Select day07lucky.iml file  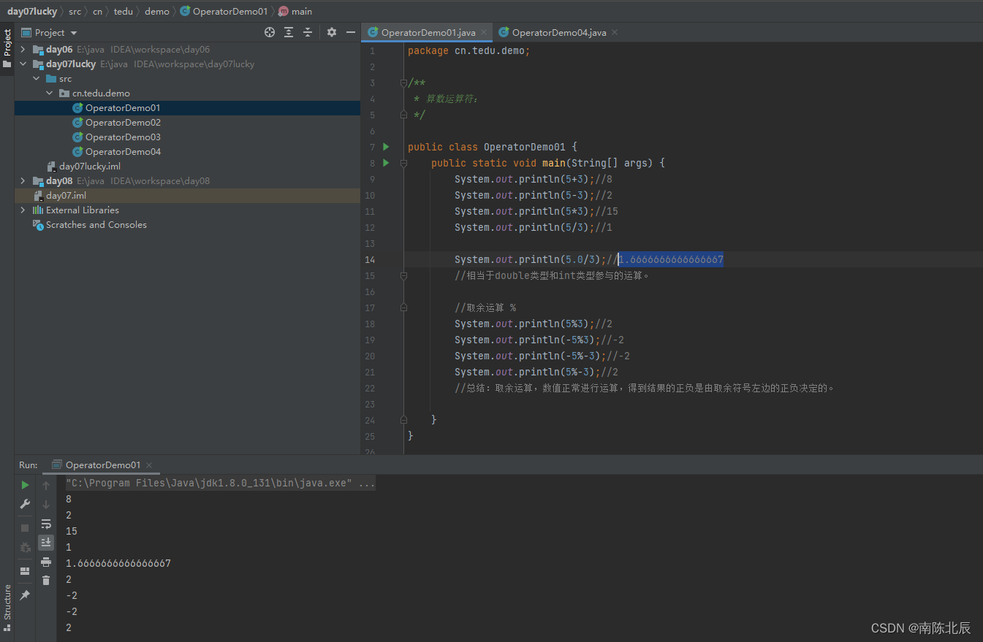pyautogui.click(x=89, y=167)
